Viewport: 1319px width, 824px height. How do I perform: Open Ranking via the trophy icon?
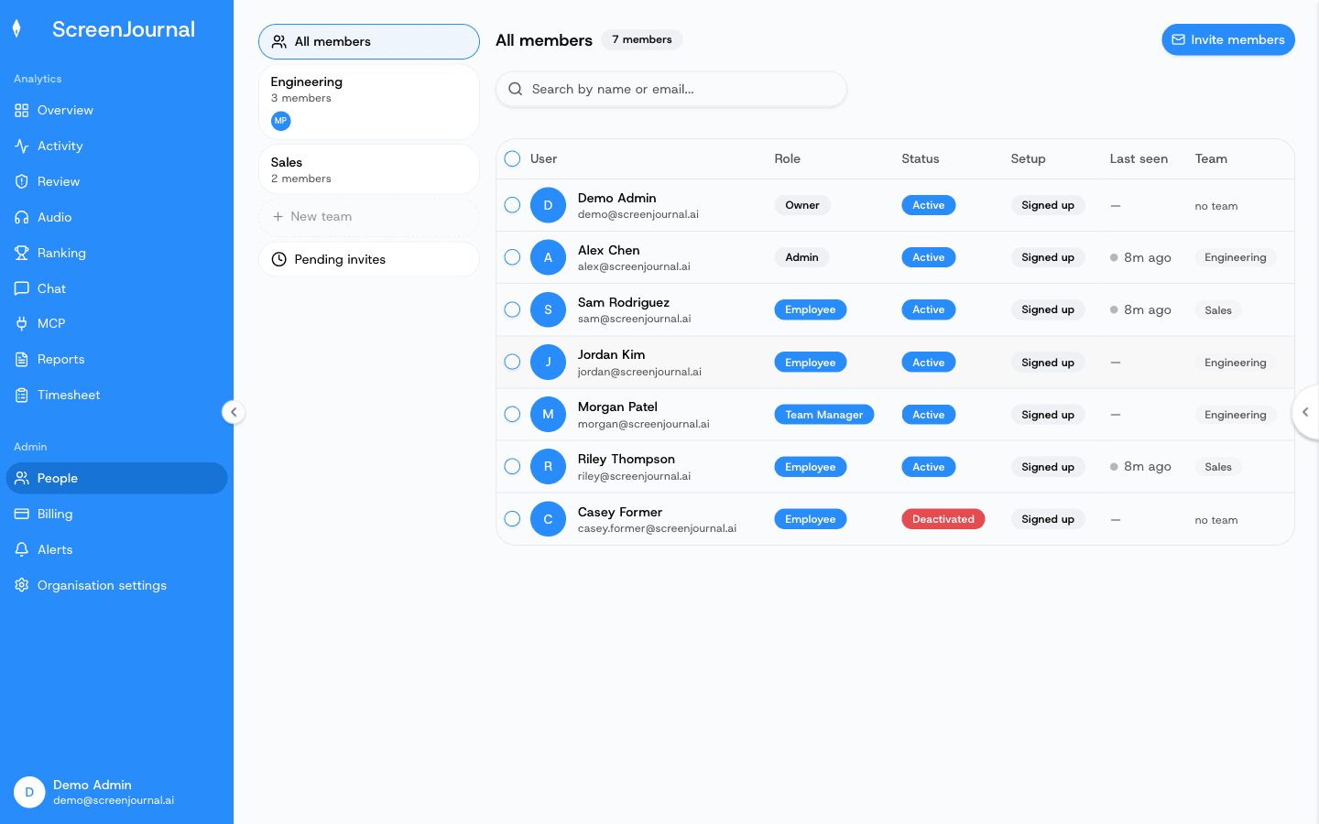[x=22, y=253]
